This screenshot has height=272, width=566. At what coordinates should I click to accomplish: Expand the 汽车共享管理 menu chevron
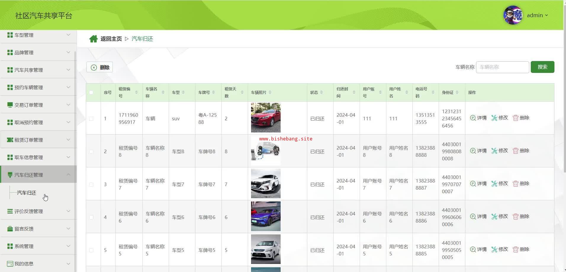point(68,70)
